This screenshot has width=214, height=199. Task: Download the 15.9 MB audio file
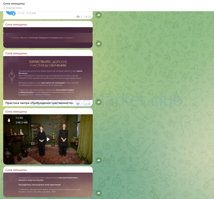[13, 14]
